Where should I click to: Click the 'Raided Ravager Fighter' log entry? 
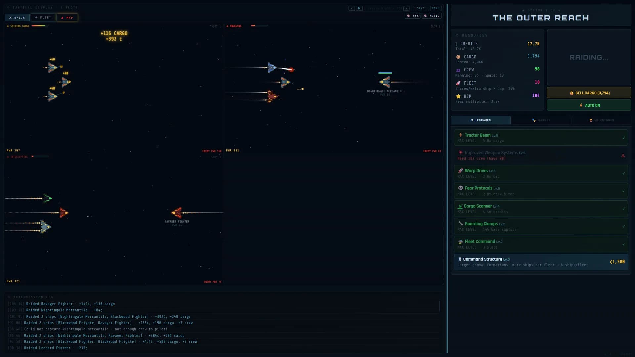pos(70,304)
